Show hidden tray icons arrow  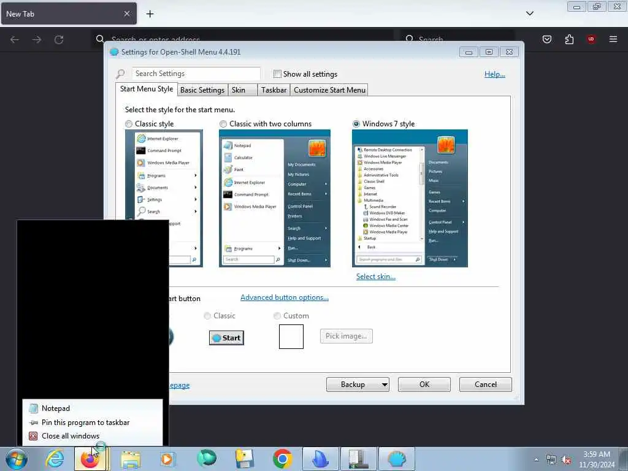pos(536,459)
